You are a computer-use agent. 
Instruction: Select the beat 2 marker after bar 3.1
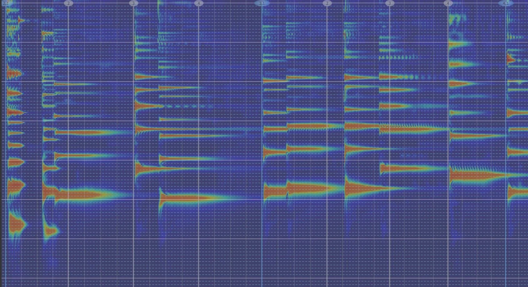pyautogui.click(x=327, y=3)
